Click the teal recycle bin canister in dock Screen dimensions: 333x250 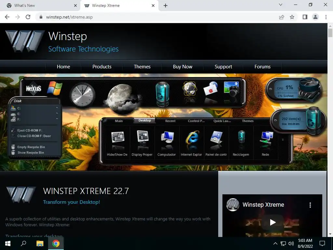pyautogui.click(x=162, y=94)
